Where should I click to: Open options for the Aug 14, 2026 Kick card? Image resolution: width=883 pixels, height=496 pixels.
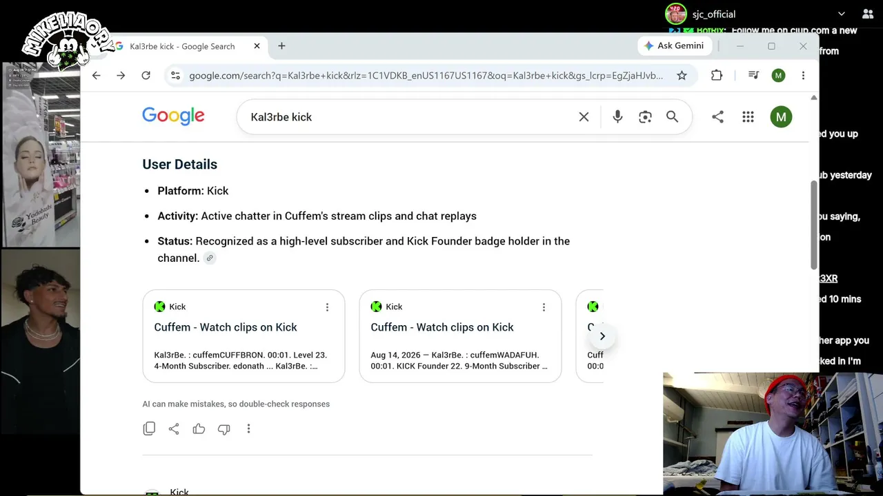pyautogui.click(x=544, y=307)
